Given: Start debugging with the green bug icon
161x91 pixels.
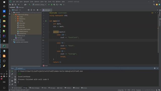Looking at the screenshot, I should [52, 5].
